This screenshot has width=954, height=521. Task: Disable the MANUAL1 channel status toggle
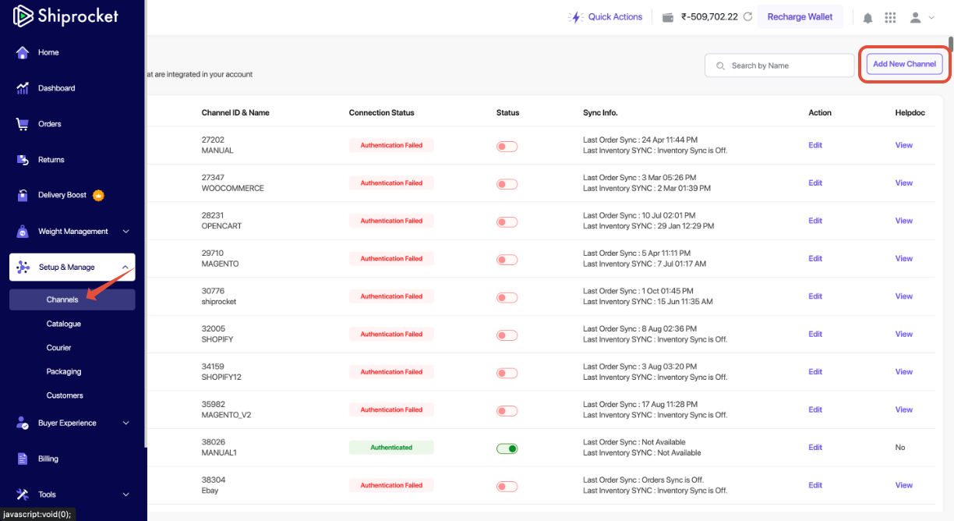pos(507,448)
